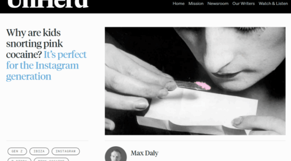Open the Home menu item
This screenshot has height=161, width=291.
pos(179,4)
